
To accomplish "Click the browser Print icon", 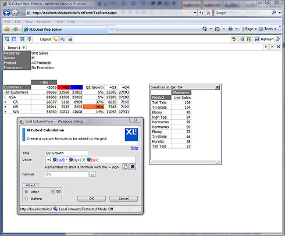I will [x=230, y=29].
